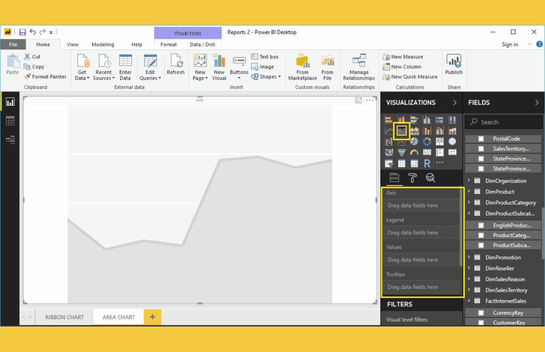
Task: Expand the DimOrganization table
Action: 469,180
